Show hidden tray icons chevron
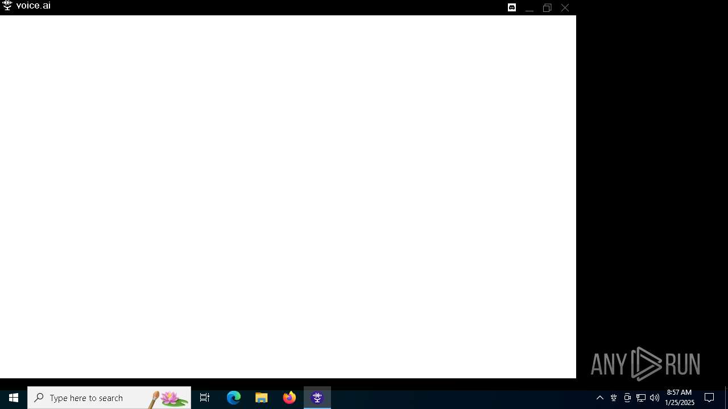Viewport: 728px width, 409px height. pyautogui.click(x=600, y=398)
